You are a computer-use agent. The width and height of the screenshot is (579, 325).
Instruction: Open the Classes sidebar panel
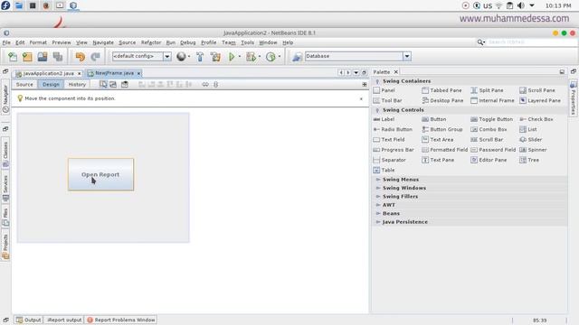pos(5,154)
